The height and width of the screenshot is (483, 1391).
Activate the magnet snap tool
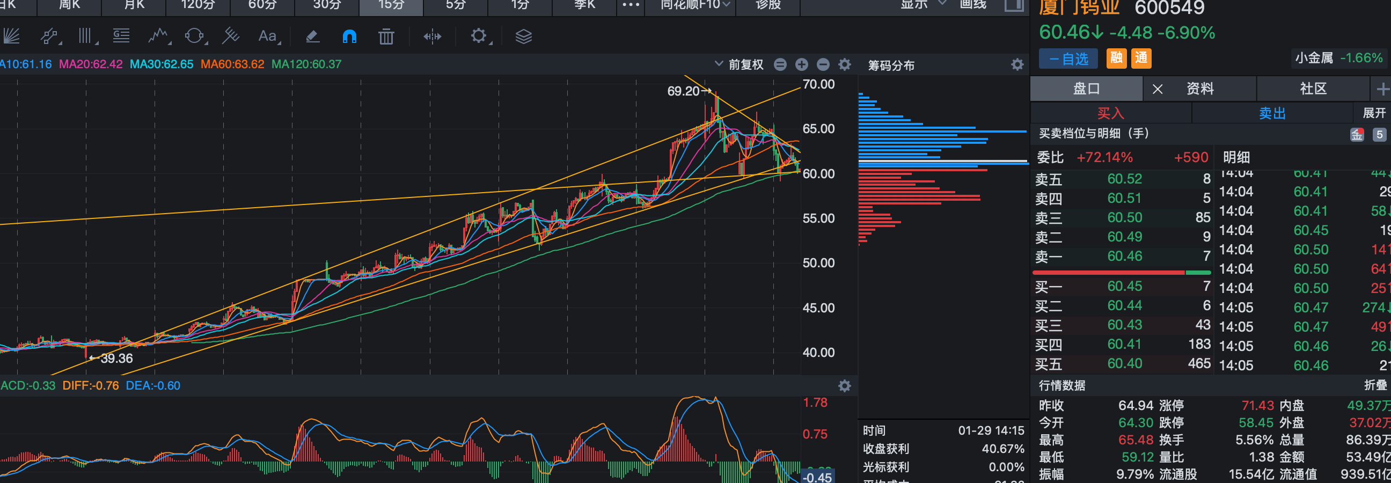[x=349, y=36]
